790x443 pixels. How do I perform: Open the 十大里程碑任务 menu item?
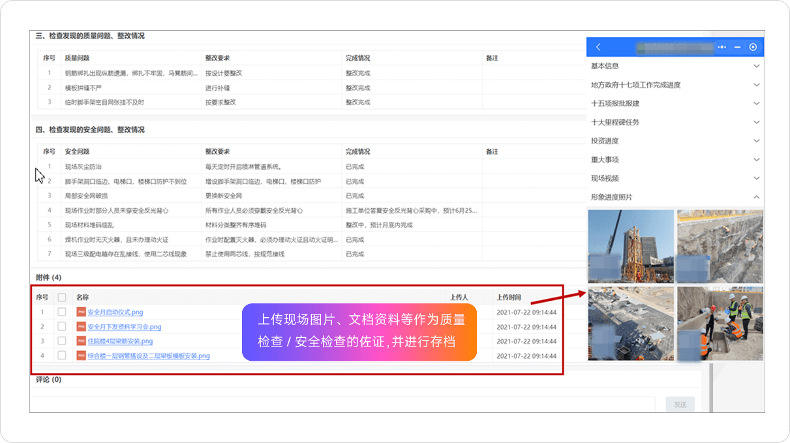click(x=615, y=123)
